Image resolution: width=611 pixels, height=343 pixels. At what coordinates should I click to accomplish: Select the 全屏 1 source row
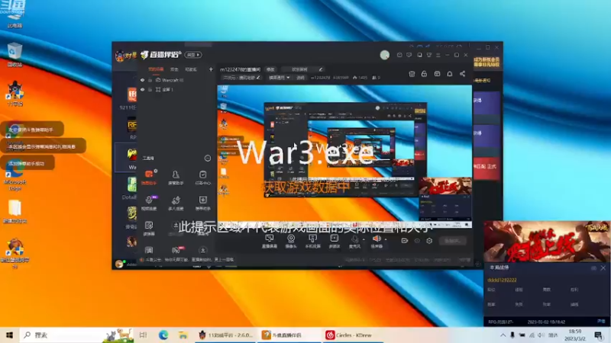point(177,89)
